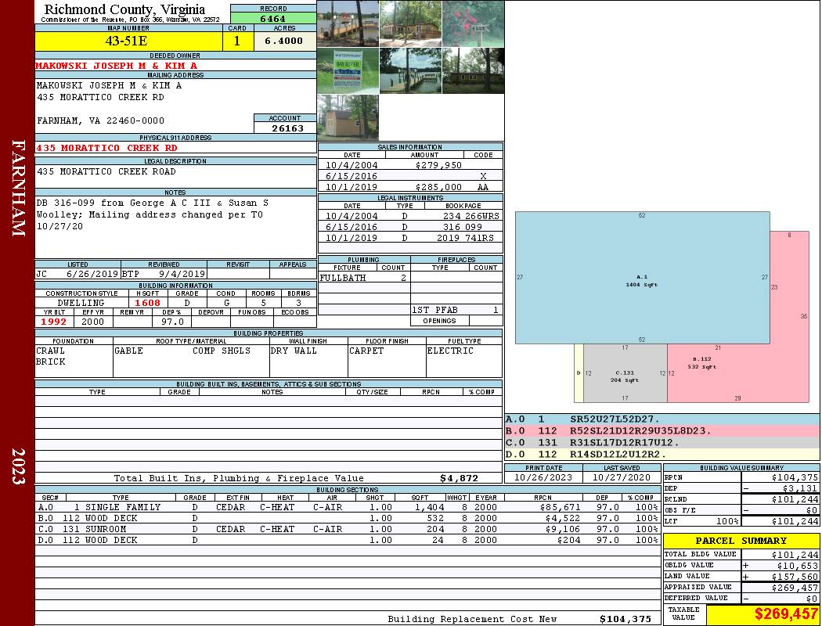Click the house behind trees photo
The image size is (822, 626).
pos(473,70)
